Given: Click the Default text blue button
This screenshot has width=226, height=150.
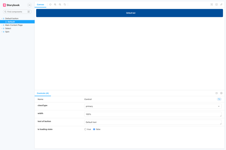Looking at the screenshot, I should [129, 13].
